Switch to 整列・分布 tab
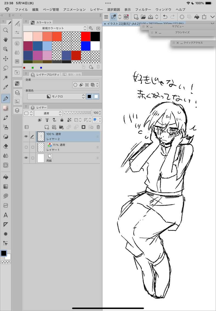The width and height of the screenshot is (216, 311). pyautogui.click(x=72, y=75)
